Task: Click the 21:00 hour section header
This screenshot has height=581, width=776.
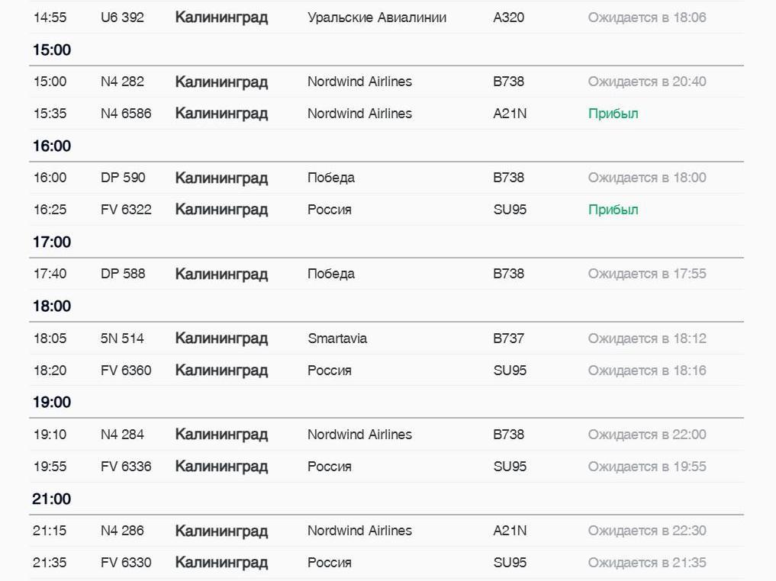Action: pos(51,499)
